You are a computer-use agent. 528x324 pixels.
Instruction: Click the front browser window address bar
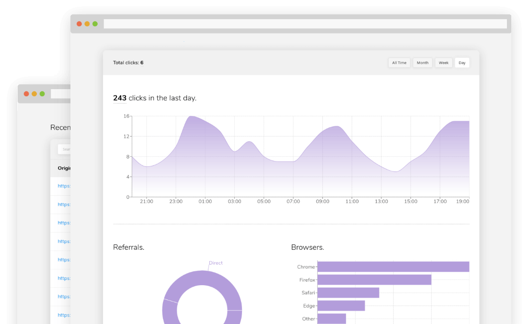[x=305, y=23]
